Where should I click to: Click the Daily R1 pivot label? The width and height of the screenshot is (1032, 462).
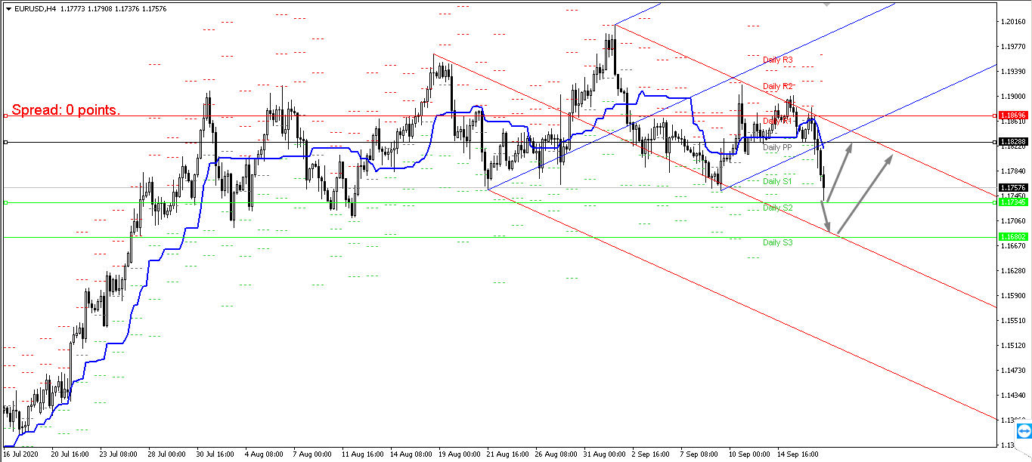click(x=778, y=121)
